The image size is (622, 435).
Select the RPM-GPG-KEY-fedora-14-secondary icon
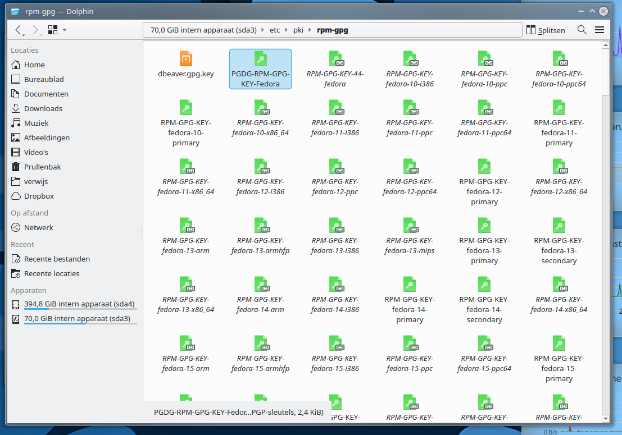(484, 285)
